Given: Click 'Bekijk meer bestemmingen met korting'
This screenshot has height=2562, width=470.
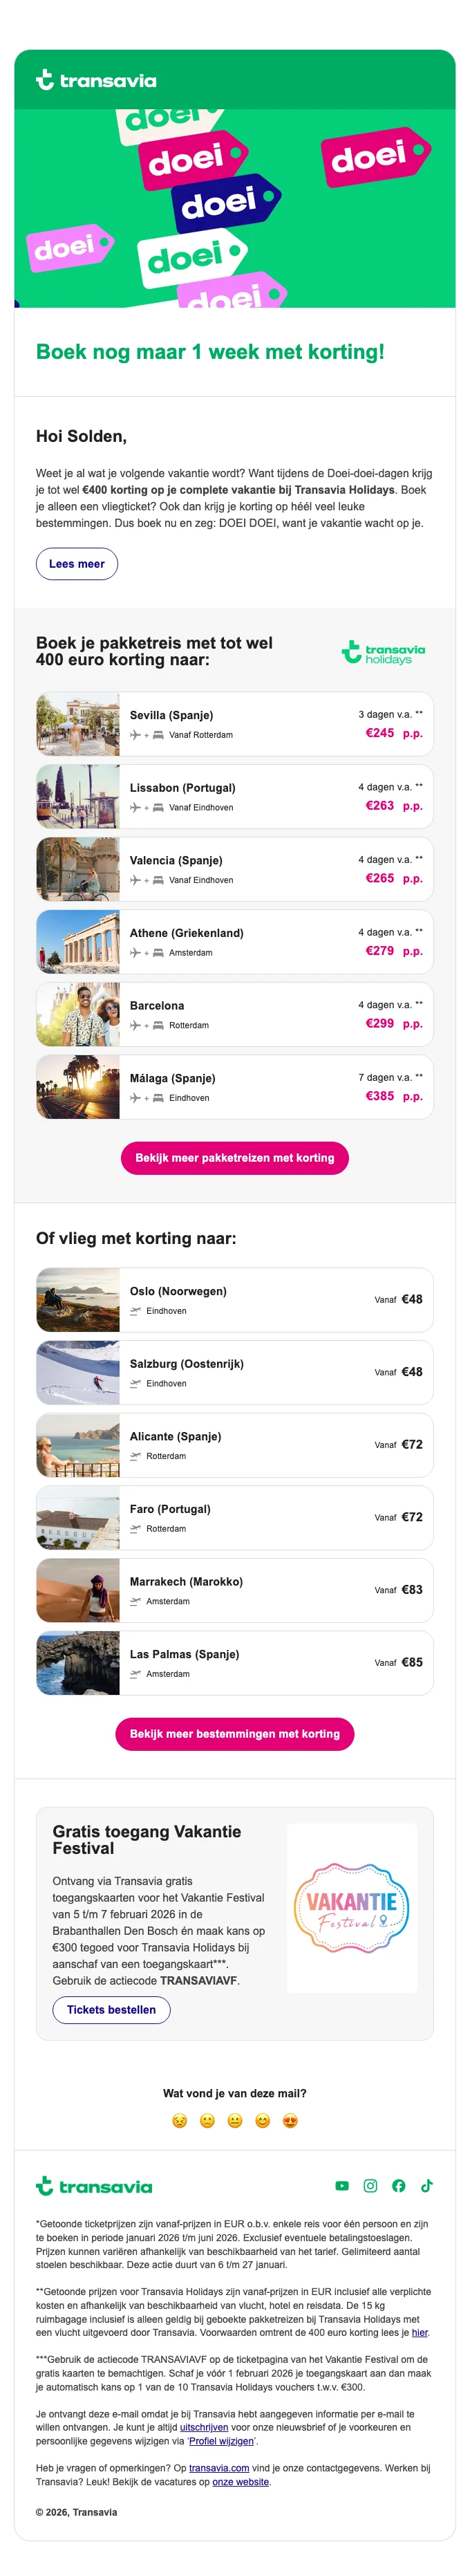Looking at the screenshot, I should point(234,1734).
